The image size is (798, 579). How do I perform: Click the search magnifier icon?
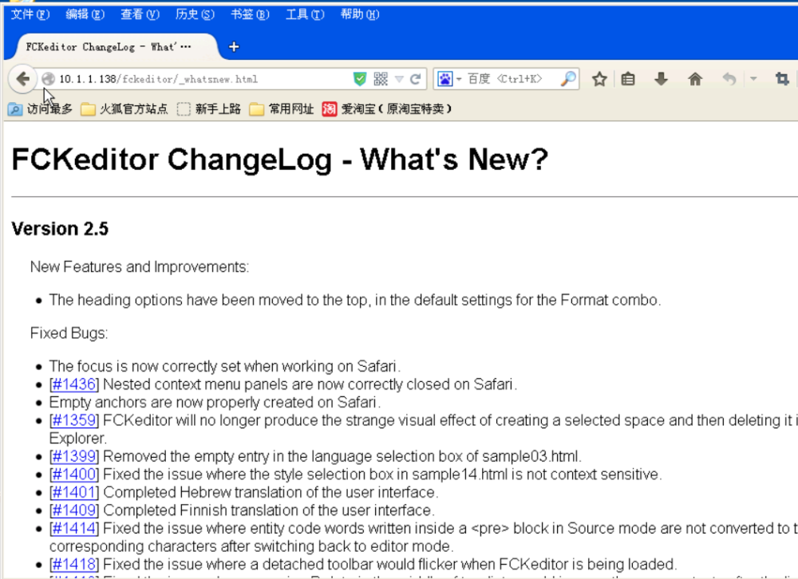[568, 79]
